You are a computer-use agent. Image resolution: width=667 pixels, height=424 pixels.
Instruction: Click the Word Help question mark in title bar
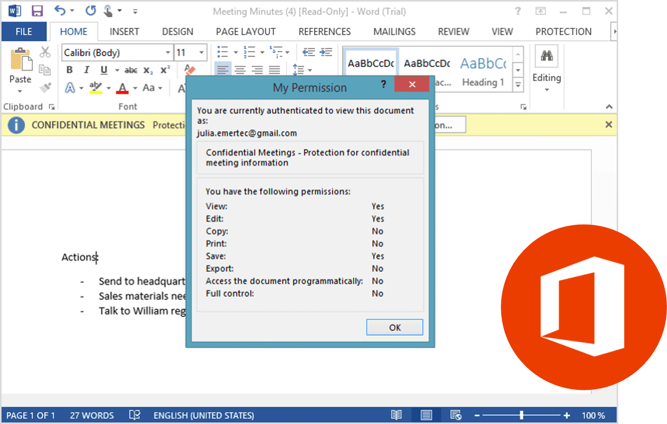(518, 10)
